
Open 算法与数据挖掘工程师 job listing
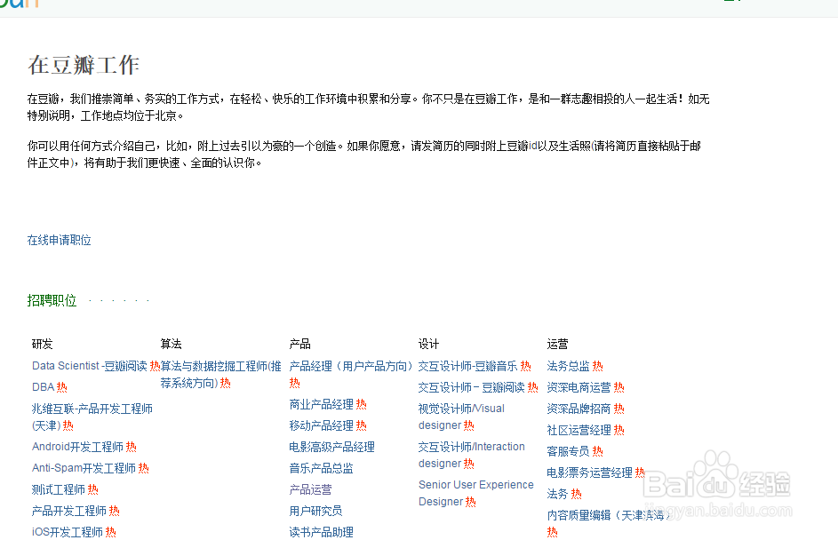coord(220,375)
